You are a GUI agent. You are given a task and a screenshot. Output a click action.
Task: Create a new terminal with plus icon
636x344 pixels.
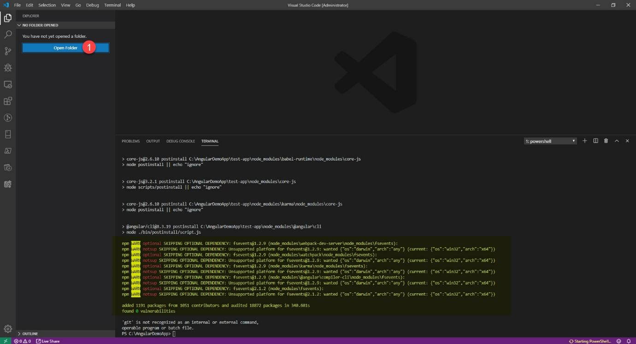[585, 141]
